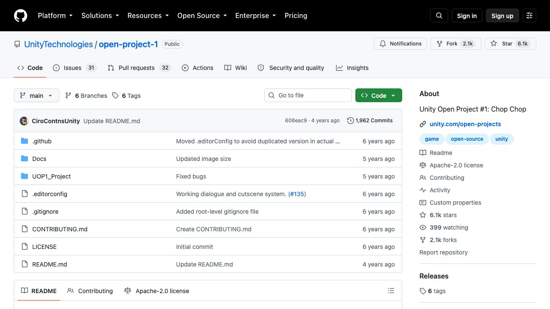Click the pulse icon next to Activity

tap(423, 190)
